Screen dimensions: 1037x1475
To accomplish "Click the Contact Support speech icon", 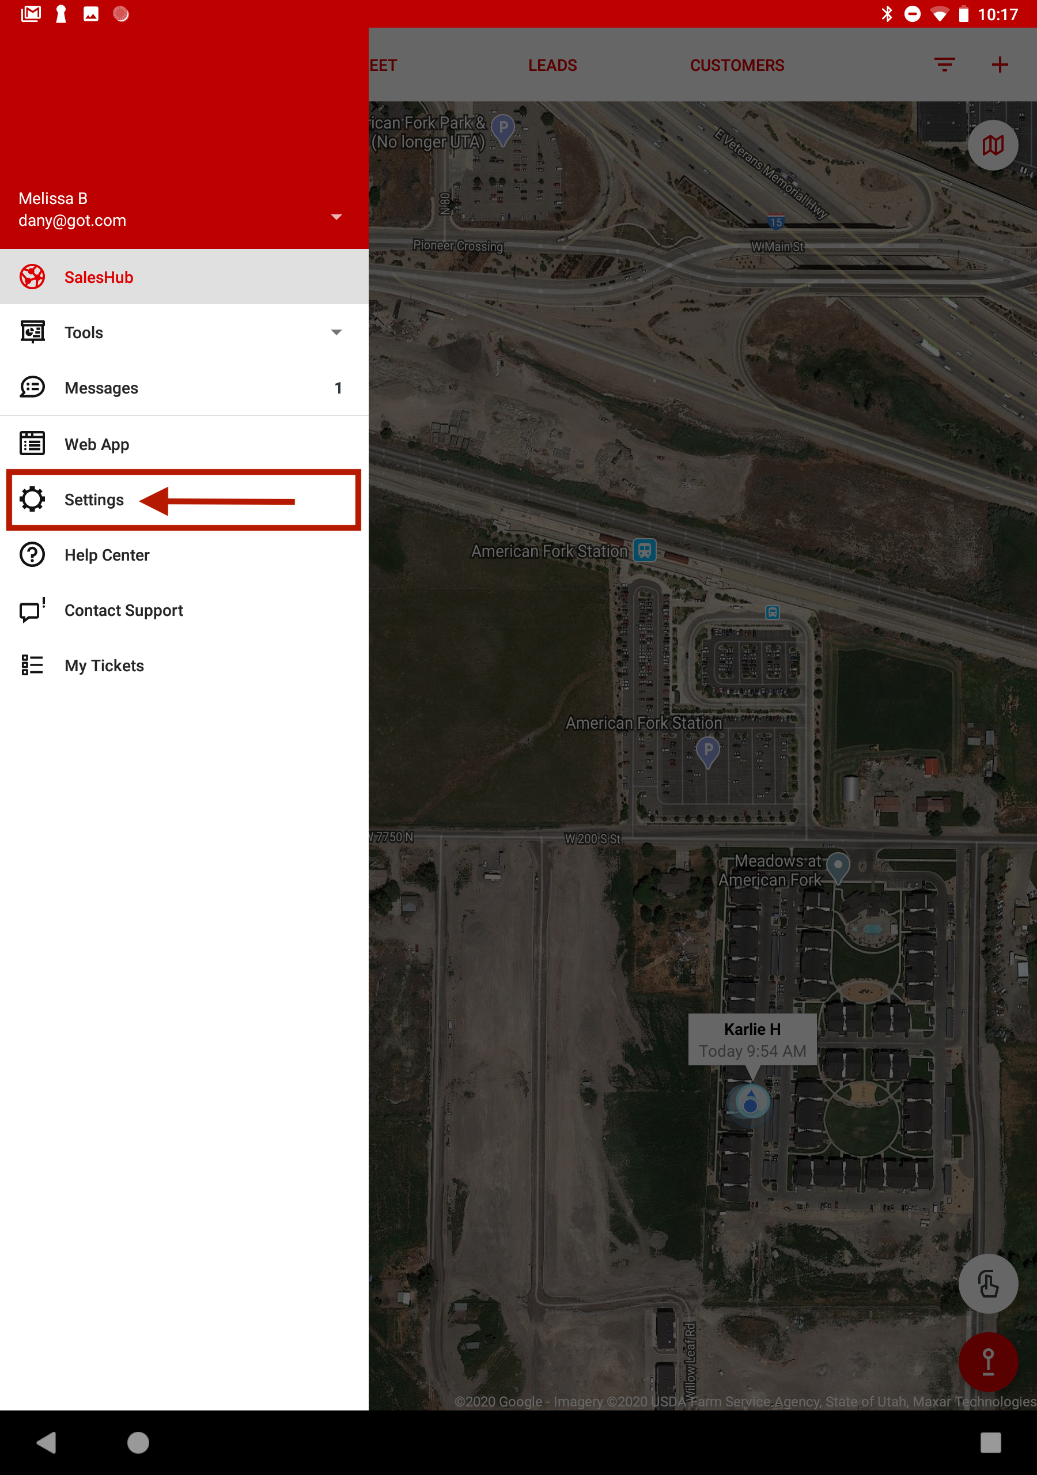I will coord(32,610).
